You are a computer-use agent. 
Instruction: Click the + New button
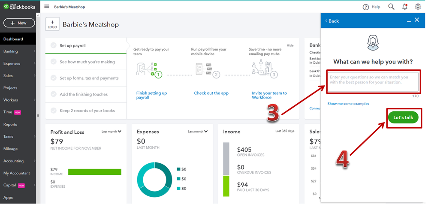point(19,23)
